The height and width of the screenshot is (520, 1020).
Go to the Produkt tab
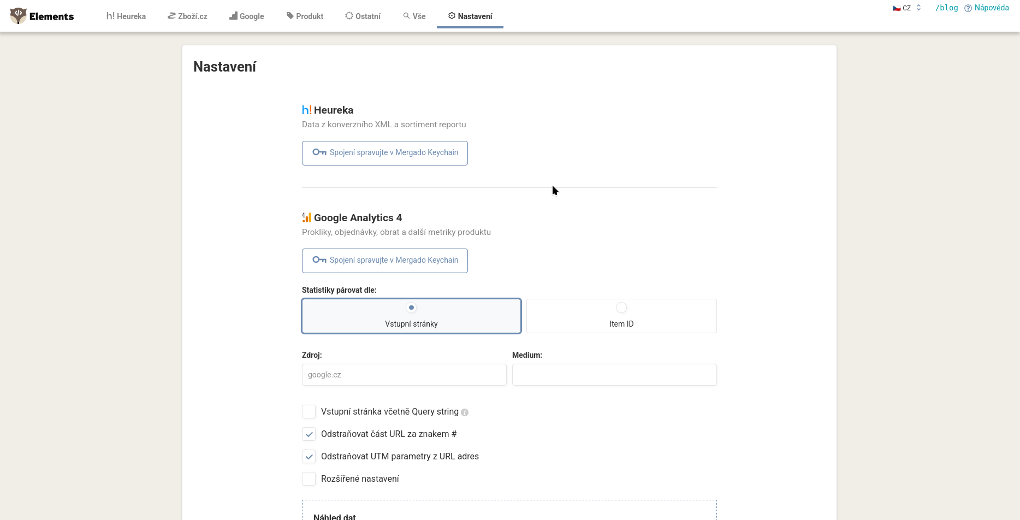click(305, 16)
